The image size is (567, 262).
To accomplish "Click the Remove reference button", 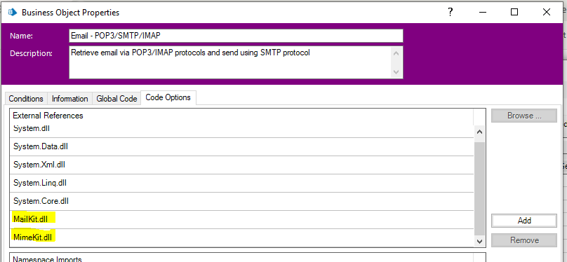I will click(524, 240).
